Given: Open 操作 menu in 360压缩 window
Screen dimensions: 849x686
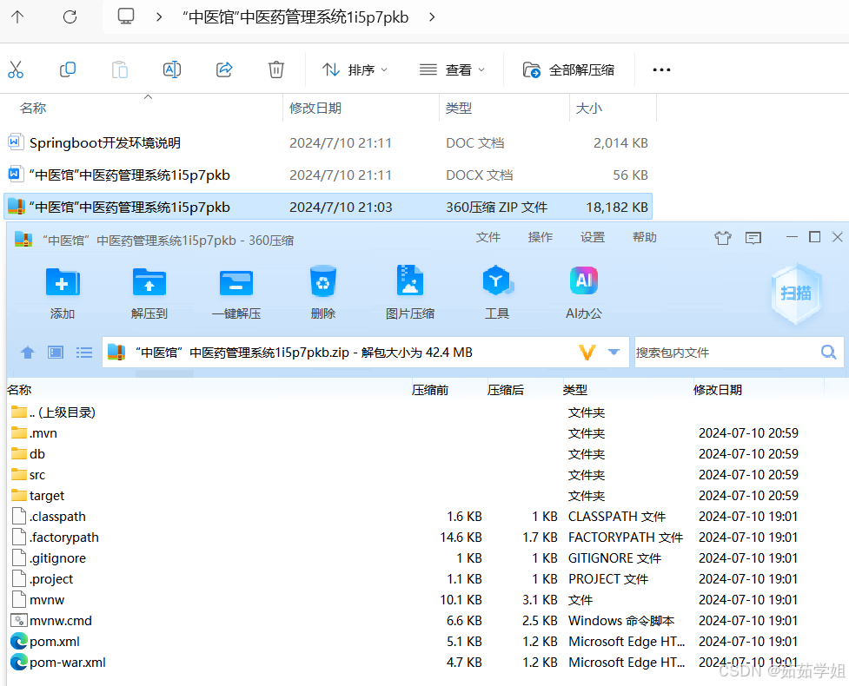Looking at the screenshot, I should [x=541, y=238].
